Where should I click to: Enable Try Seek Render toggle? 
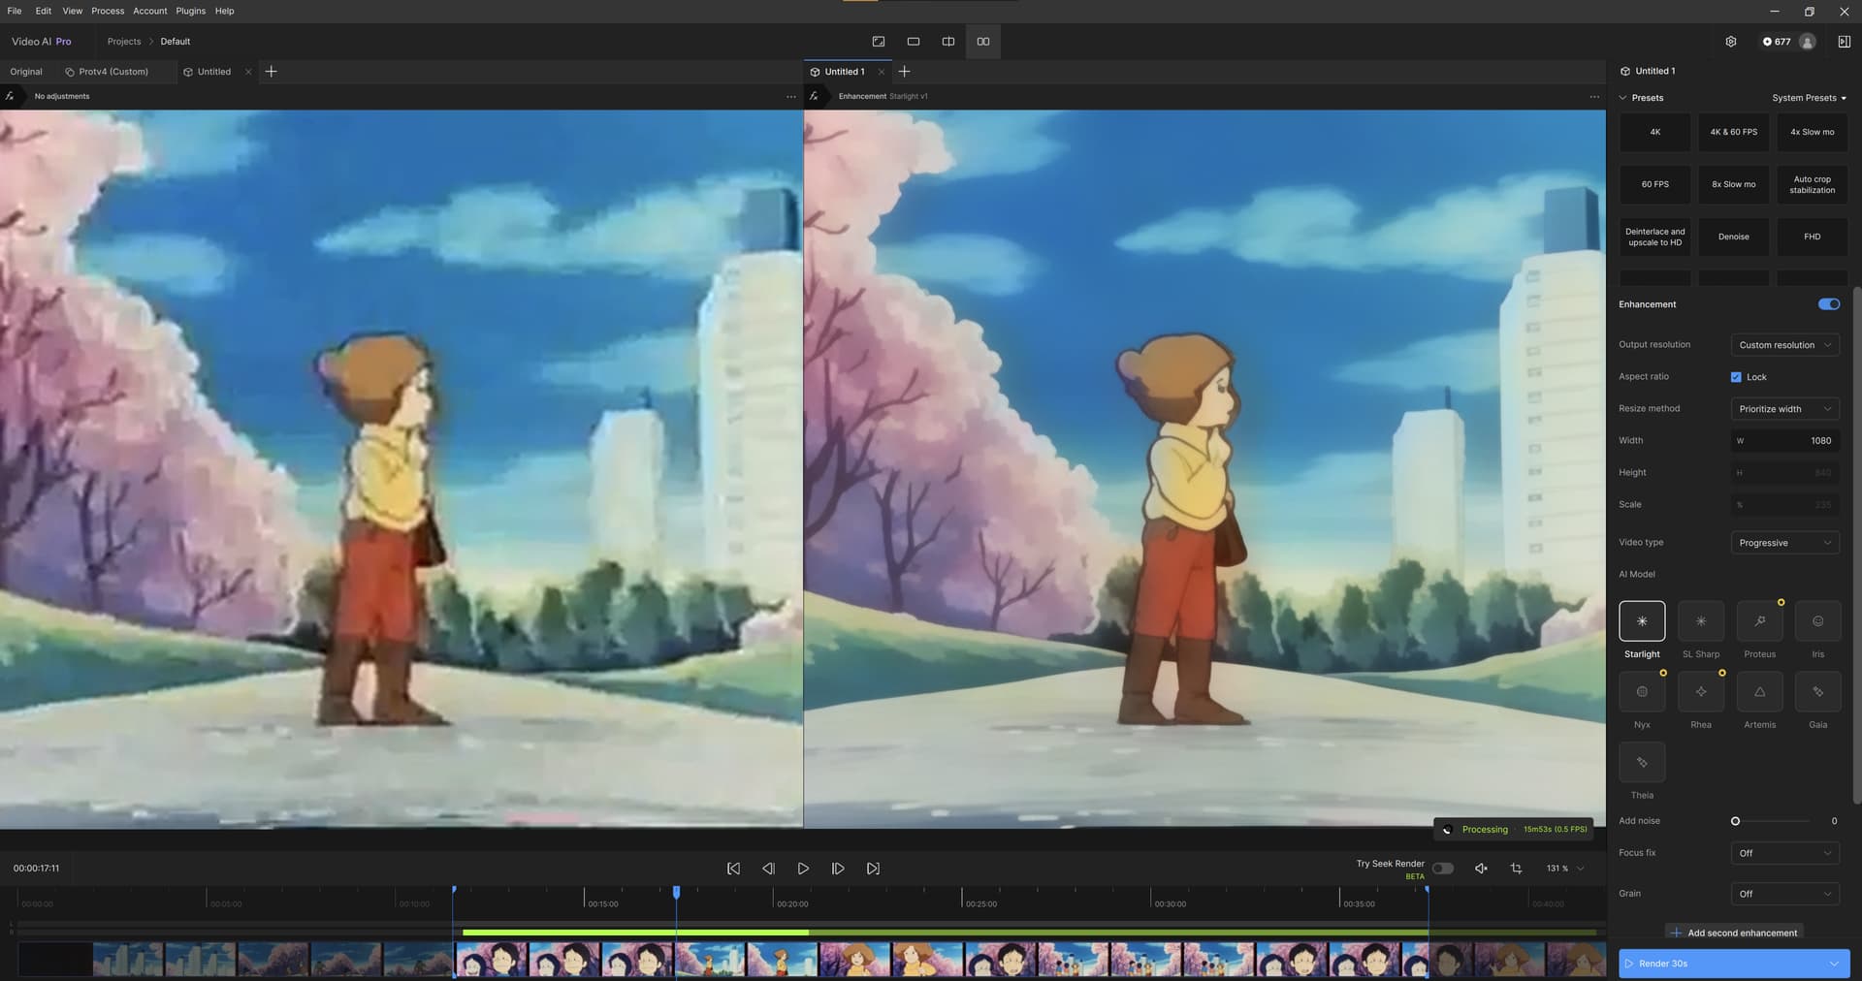[1442, 869]
